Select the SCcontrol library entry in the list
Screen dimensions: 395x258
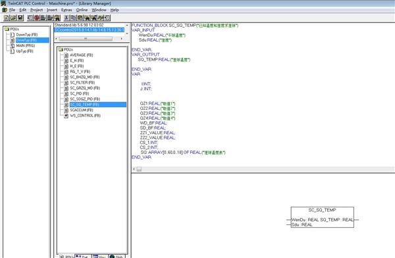click(x=89, y=30)
